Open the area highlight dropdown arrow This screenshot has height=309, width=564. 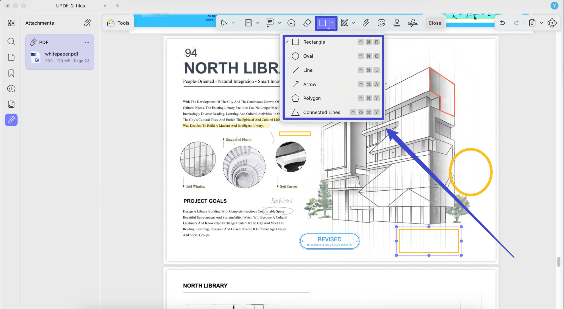pos(354,23)
